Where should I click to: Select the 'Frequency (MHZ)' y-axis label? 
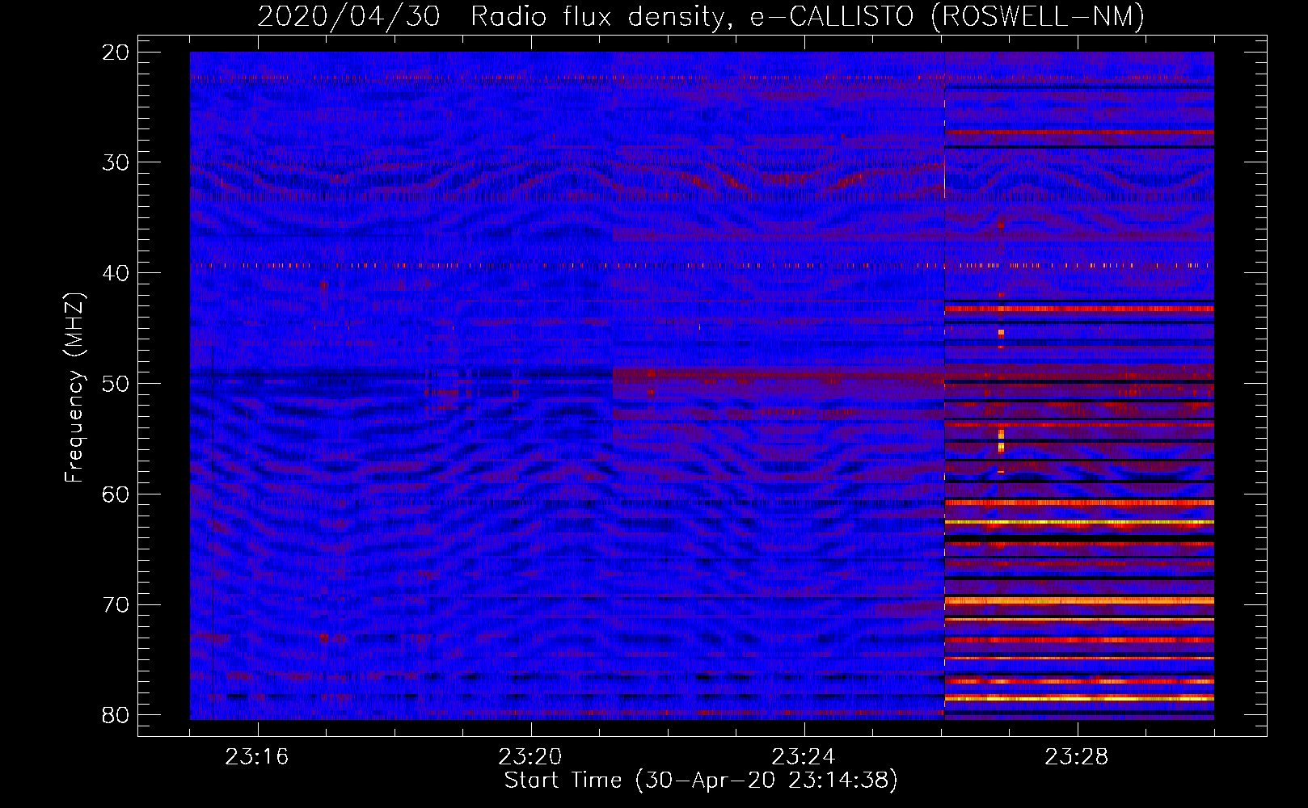pyautogui.click(x=74, y=388)
